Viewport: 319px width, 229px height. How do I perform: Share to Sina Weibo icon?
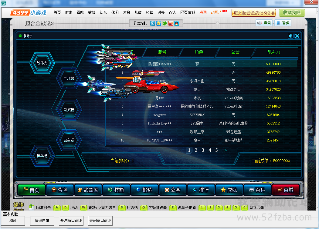pyautogui.click(x=171, y=23)
